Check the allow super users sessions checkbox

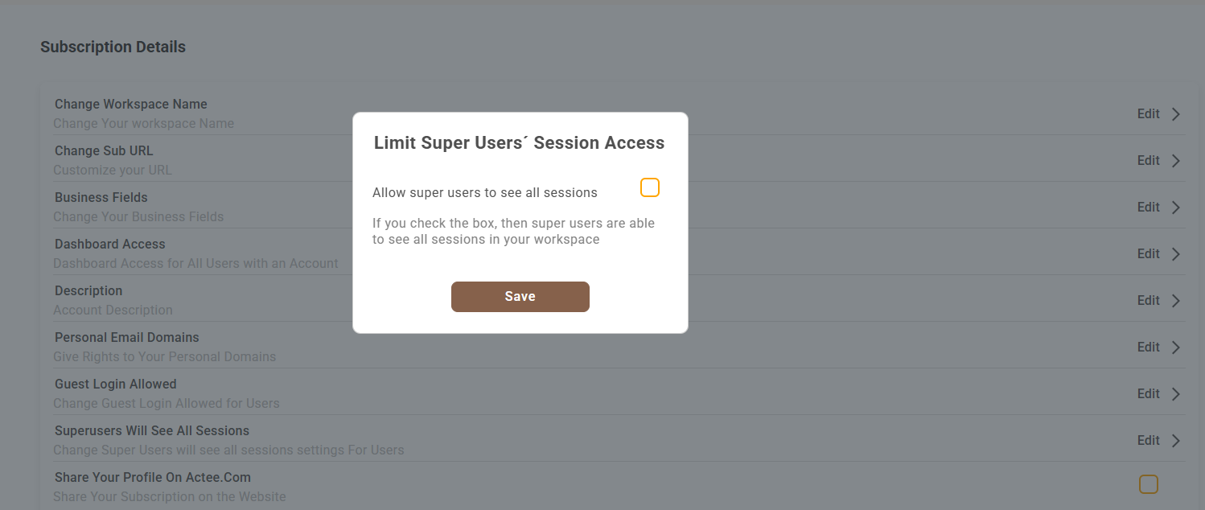650,188
